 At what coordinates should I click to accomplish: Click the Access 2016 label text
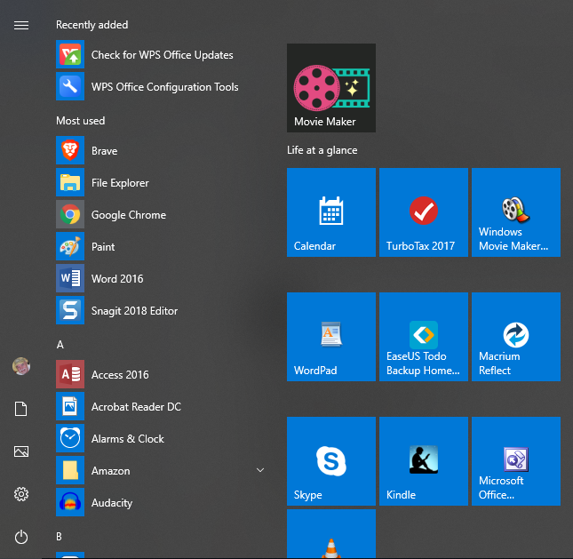[120, 375]
